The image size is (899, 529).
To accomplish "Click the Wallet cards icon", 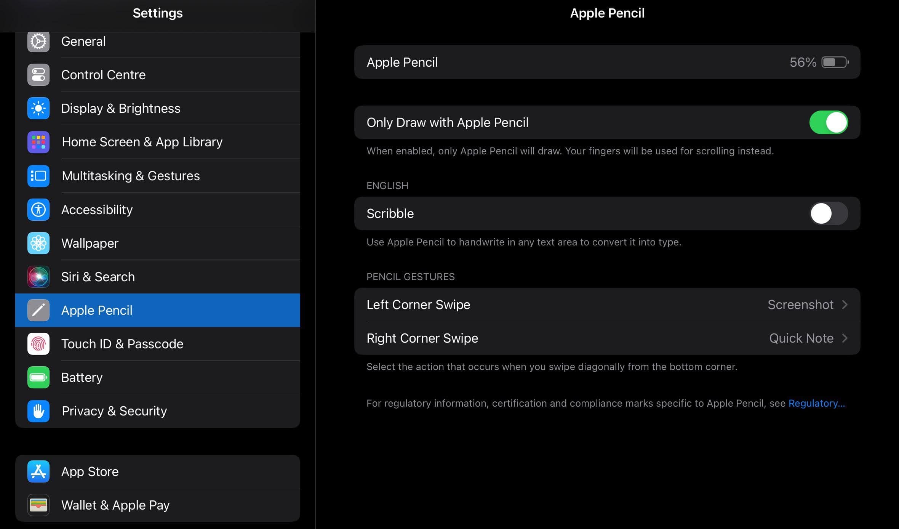I will [38, 505].
